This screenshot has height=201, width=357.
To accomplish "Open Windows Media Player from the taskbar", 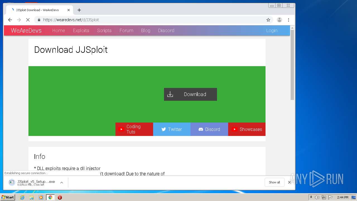I will tap(41, 197).
